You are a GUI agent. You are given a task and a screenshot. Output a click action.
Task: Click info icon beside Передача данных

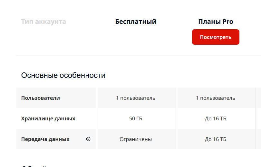88,139
